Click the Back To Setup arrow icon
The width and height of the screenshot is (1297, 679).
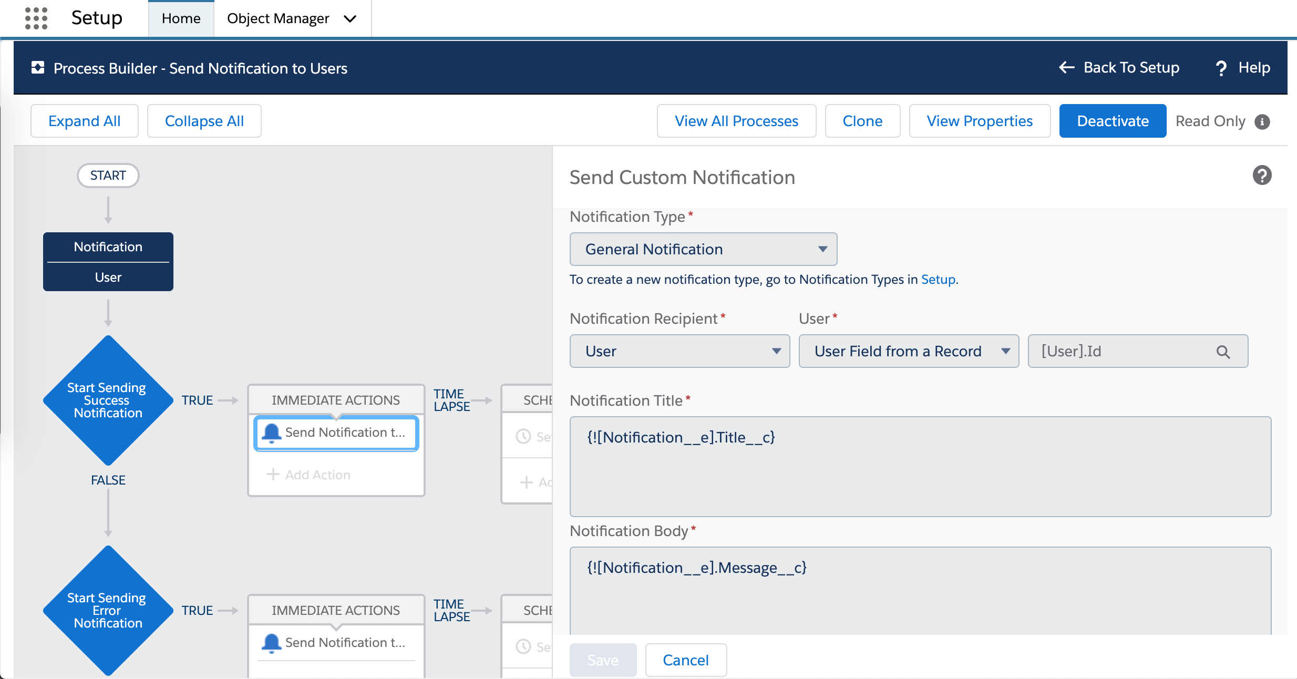click(x=1067, y=67)
